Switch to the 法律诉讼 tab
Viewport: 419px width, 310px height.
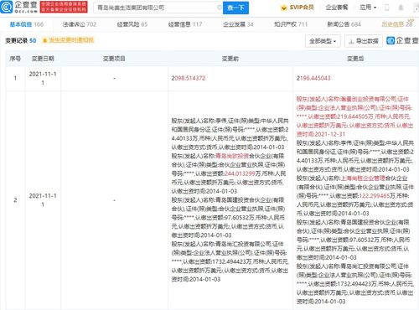point(80,24)
